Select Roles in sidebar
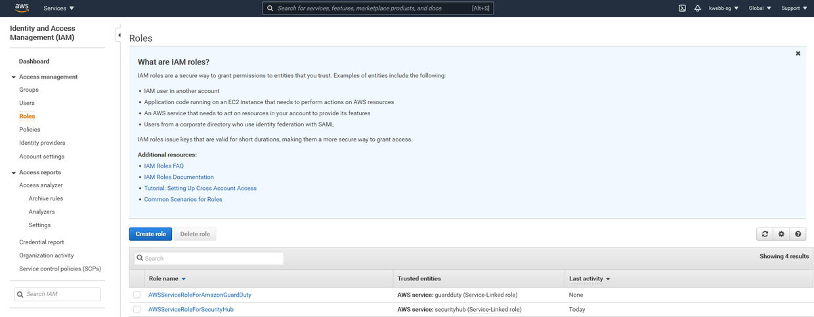This screenshot has height=317, width=814. coord(27,116)
